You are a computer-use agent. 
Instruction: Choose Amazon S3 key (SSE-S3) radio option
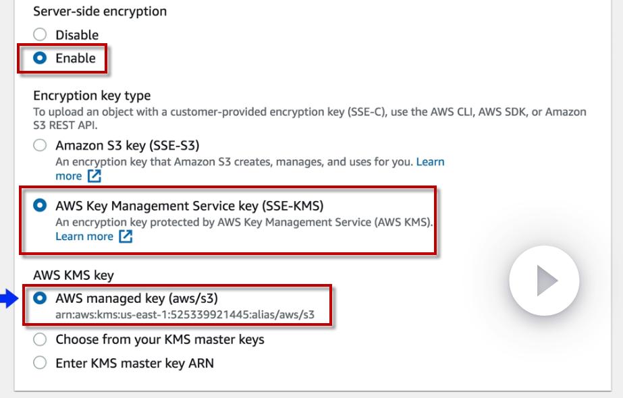click(x=40, y=145)
